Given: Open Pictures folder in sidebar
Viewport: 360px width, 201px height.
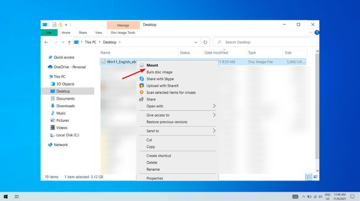Looking at the screenshot, I should pos(62,120).
